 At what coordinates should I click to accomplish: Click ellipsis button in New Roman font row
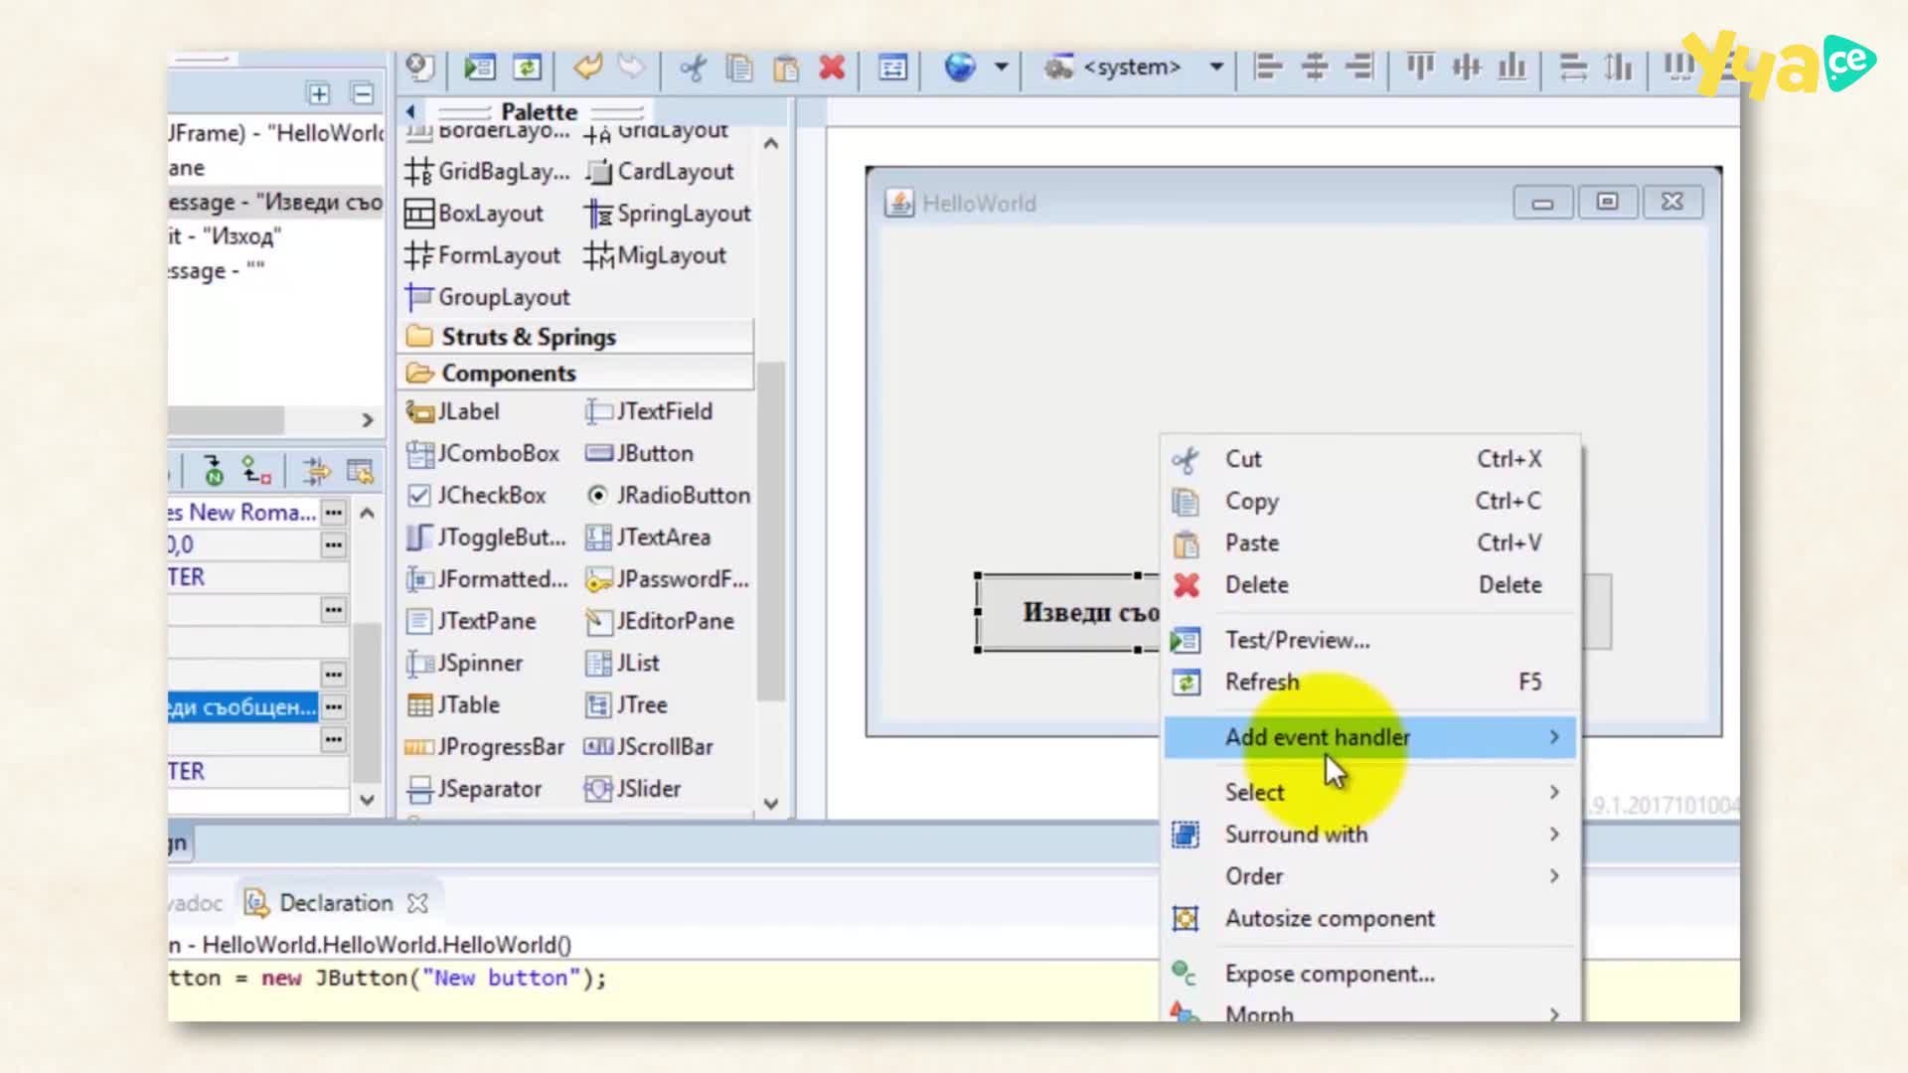(334, 513)
